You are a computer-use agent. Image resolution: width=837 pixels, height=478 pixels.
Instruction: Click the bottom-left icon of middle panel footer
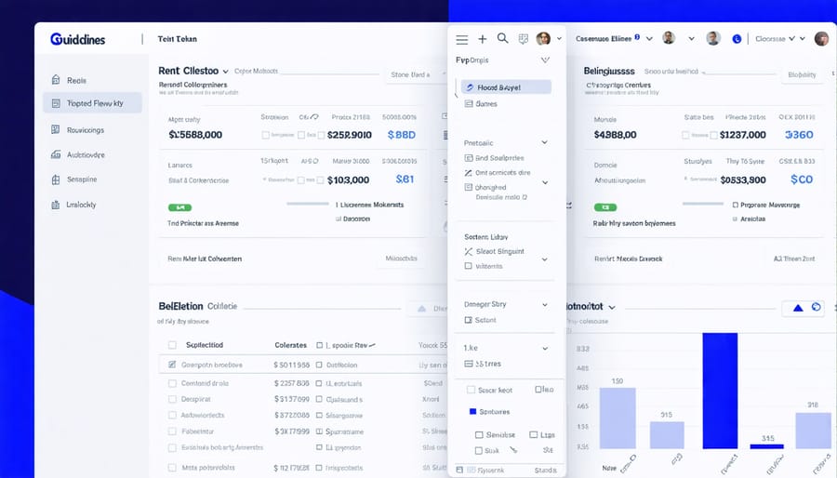459,470
